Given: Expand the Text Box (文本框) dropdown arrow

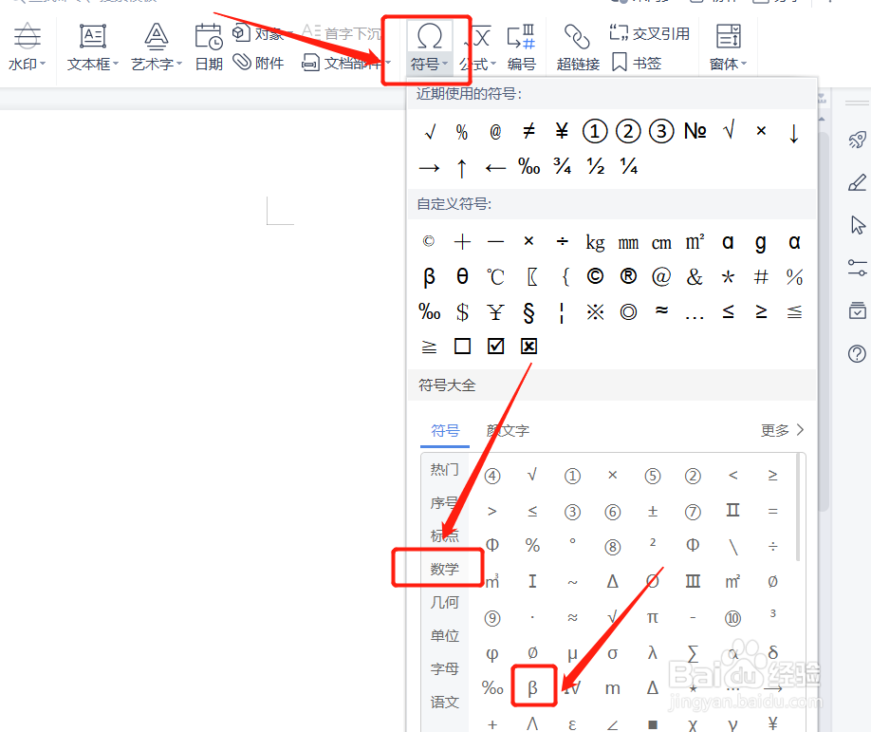Looking at the screenshot, I should [116, 64].
